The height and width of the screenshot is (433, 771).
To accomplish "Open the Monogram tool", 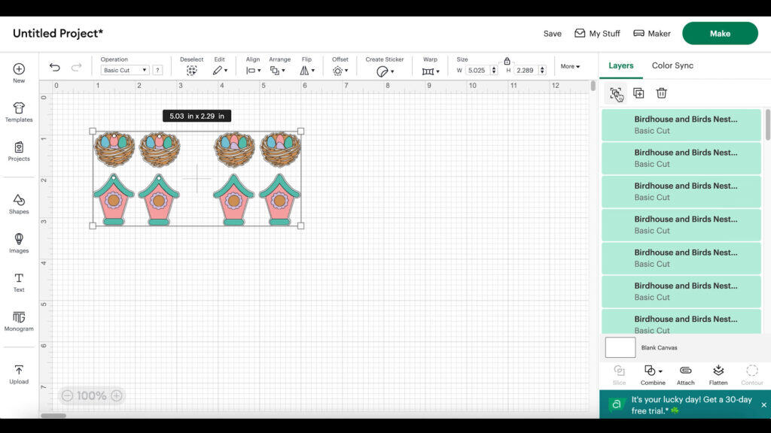I will [x=19, y=322].
